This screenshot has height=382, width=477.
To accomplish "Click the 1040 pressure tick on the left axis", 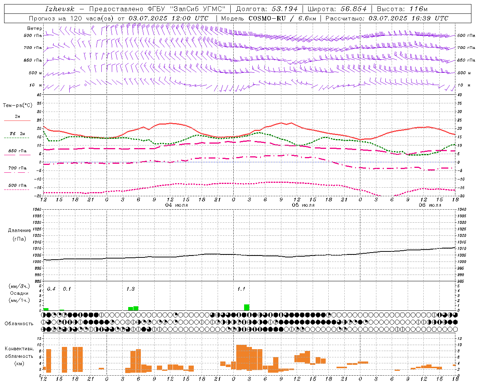I will (x=38, y=209).
